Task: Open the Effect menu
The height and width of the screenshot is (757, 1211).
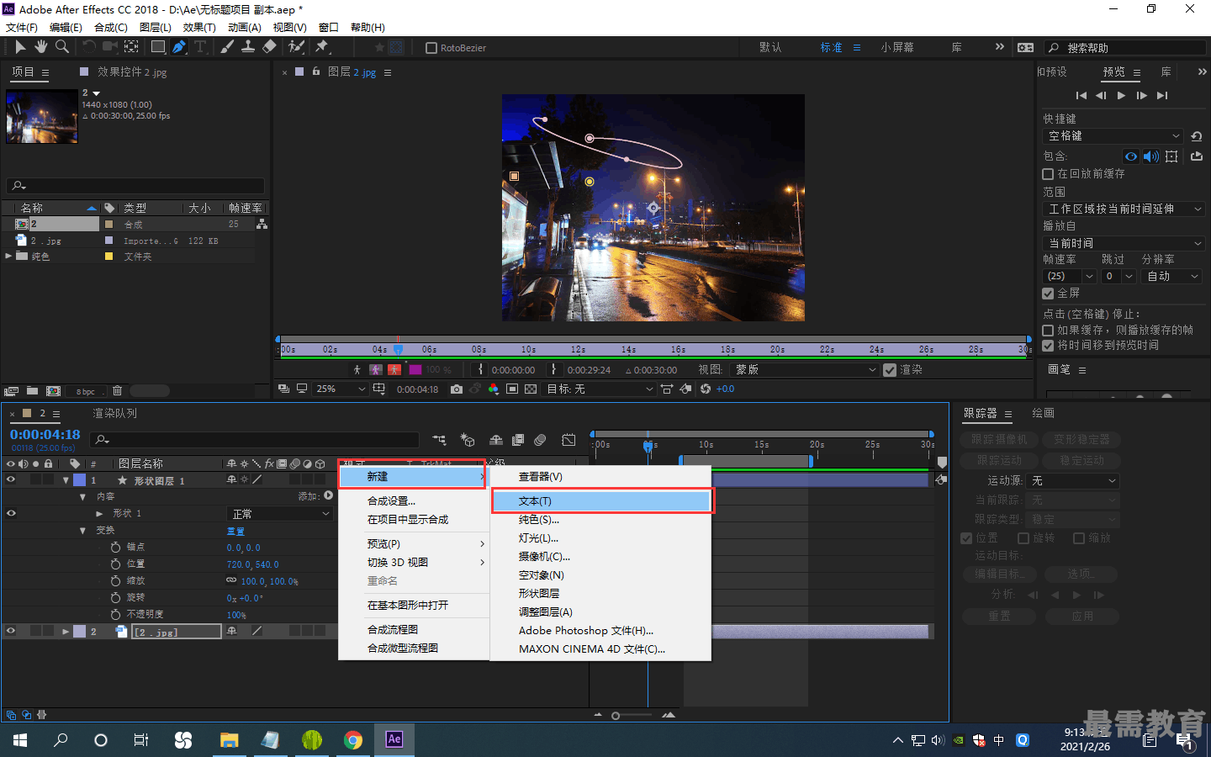Action: click(199, 28)
